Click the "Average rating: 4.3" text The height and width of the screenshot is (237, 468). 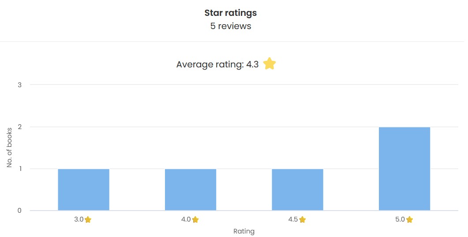pyautogui.click(x=217, y=65)
